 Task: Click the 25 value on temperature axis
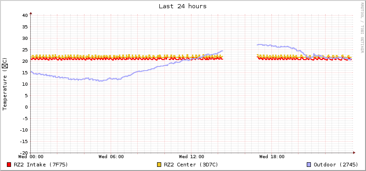click(x=25, y=50)
